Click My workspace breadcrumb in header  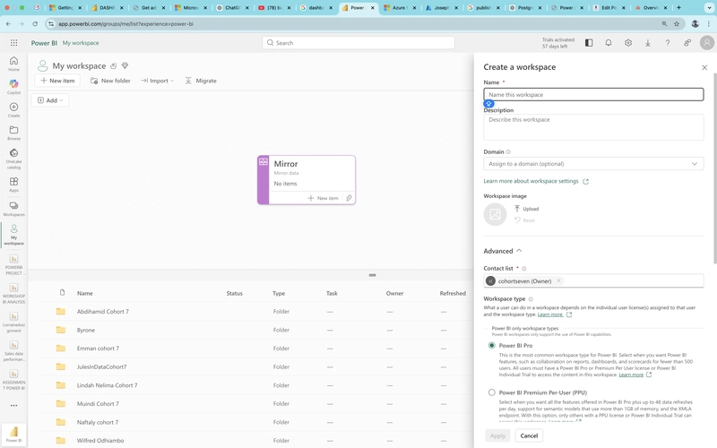tap(81, 43)
